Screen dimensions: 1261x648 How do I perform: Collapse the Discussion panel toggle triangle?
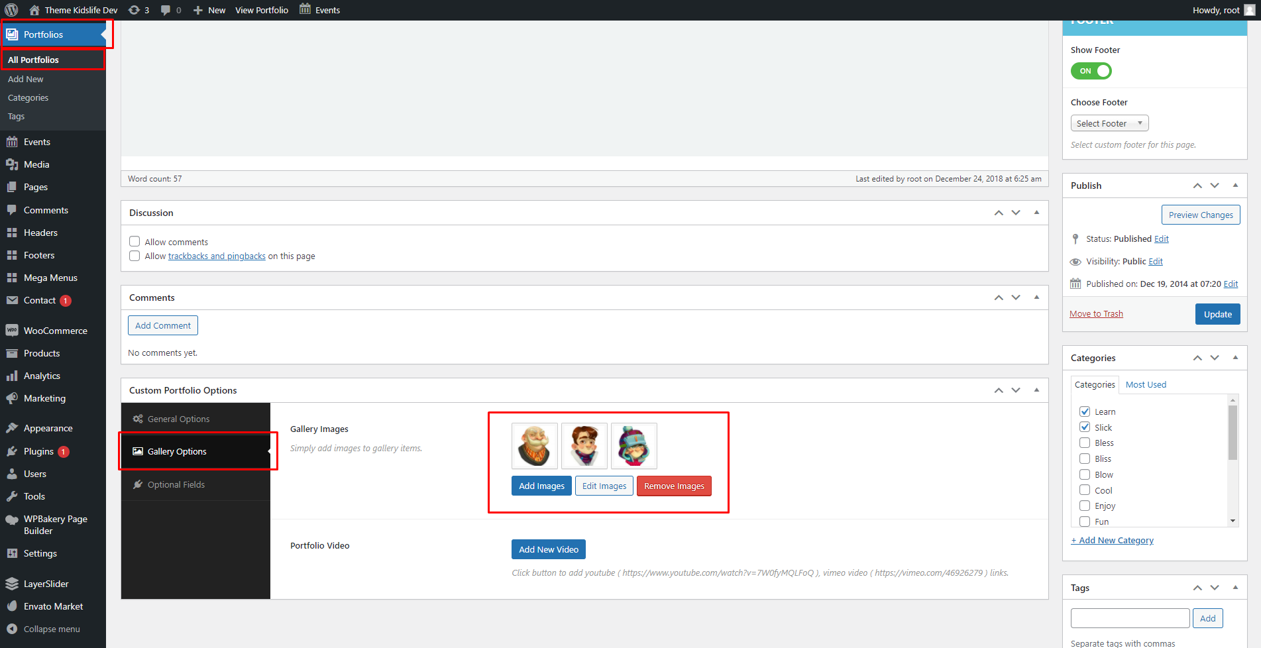coord(1036,213)
